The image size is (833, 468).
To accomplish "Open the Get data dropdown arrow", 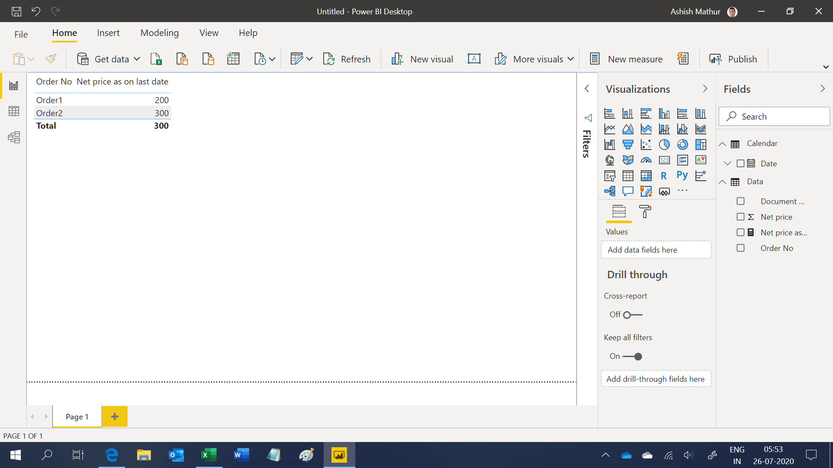I will 137,59.
